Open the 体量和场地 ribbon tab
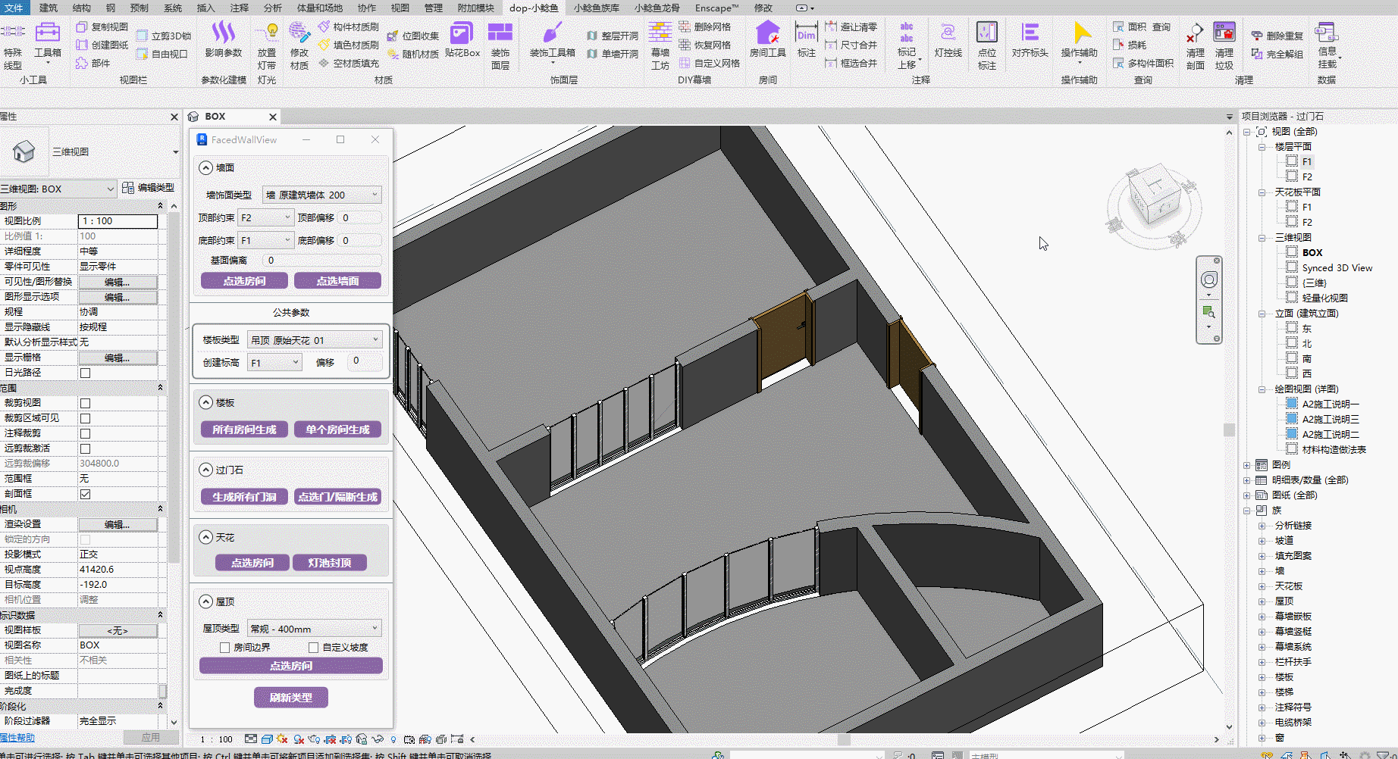Image resolution: width=1398 pixels, height=759 pixels. [319, 8]
